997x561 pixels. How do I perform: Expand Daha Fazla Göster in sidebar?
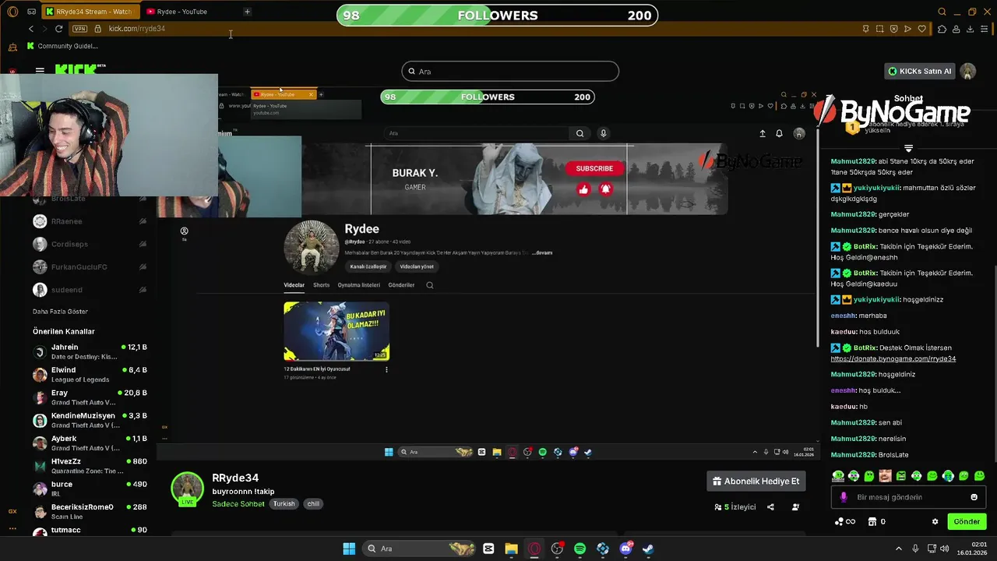point(60,312)
